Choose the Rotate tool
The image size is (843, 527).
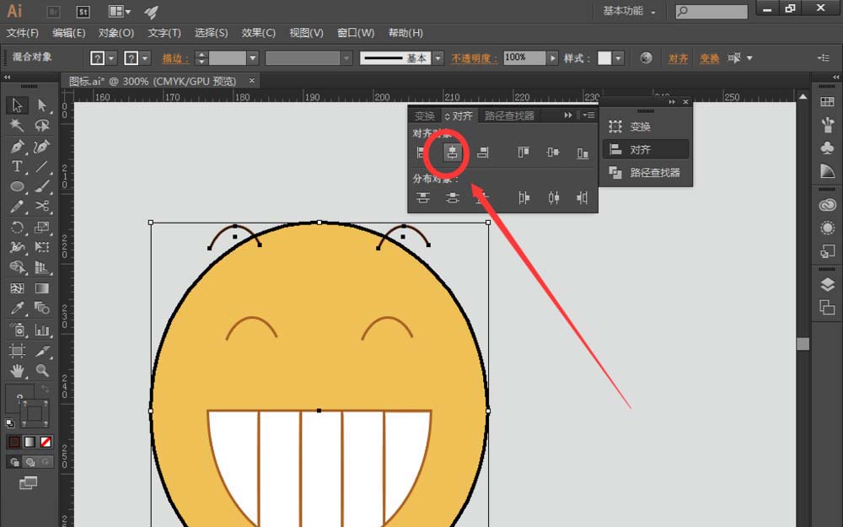pyautogui.click(x=17, y=228)
